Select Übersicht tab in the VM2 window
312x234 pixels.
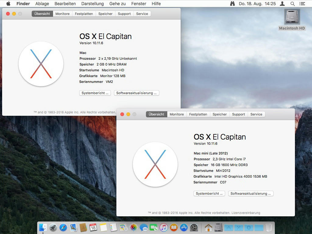tap(42, 14)
